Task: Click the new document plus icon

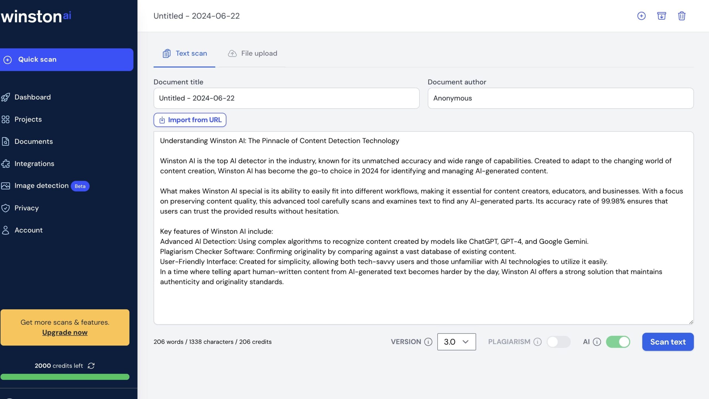Action: [641, 16]
